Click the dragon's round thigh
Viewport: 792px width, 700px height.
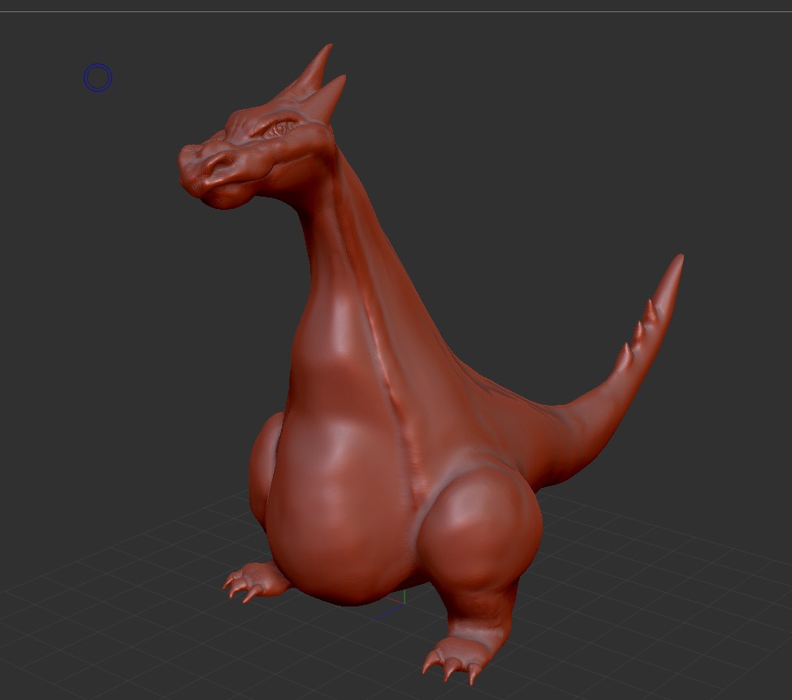click(478, 526)
